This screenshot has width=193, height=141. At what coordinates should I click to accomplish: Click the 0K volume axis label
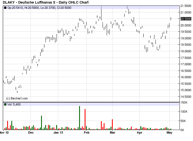(183, 130)
